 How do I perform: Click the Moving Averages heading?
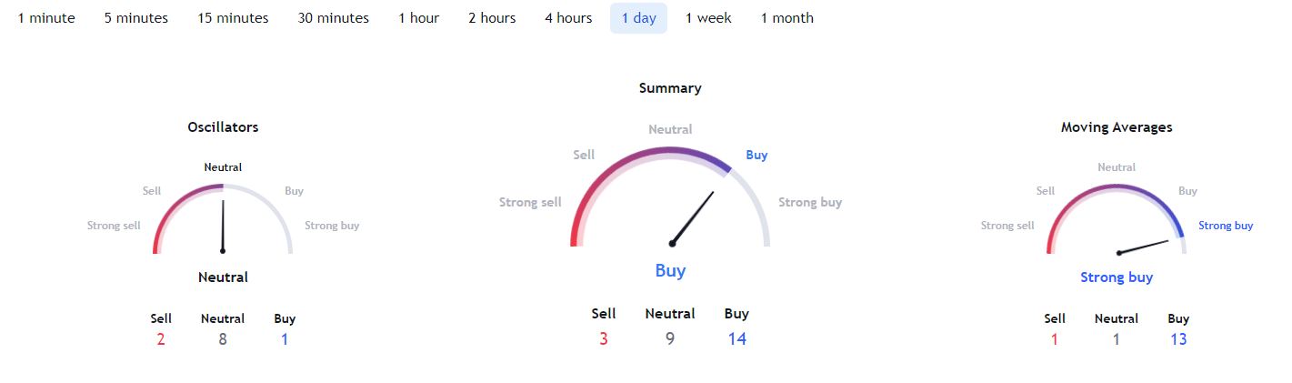coord(1117,127)
